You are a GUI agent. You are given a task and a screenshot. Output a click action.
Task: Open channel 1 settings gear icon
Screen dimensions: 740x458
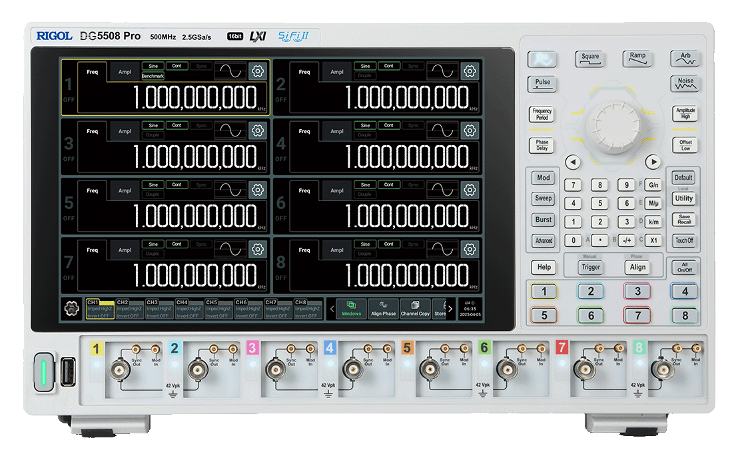257,72
